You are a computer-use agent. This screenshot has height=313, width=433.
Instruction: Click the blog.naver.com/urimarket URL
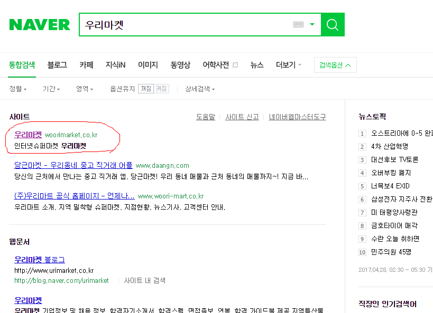[x=61, y=280]
